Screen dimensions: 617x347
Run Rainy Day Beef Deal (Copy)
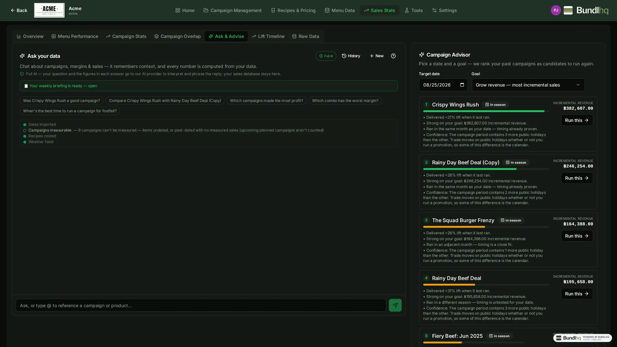pyautogui.click(x=577, y=178)
